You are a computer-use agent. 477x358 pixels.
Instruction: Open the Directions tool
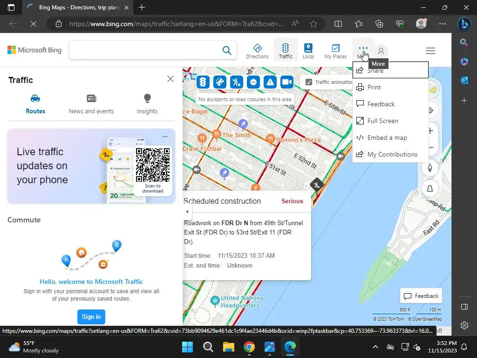pos(257,51)
